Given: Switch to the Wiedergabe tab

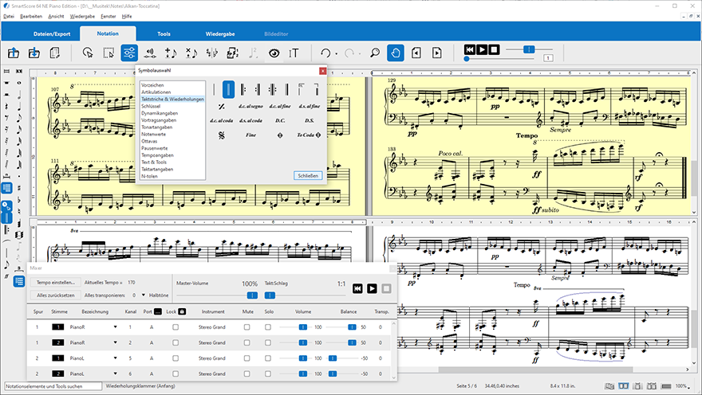Looking at the screenshot, I should pyautogui.click(x=219, y=34).
